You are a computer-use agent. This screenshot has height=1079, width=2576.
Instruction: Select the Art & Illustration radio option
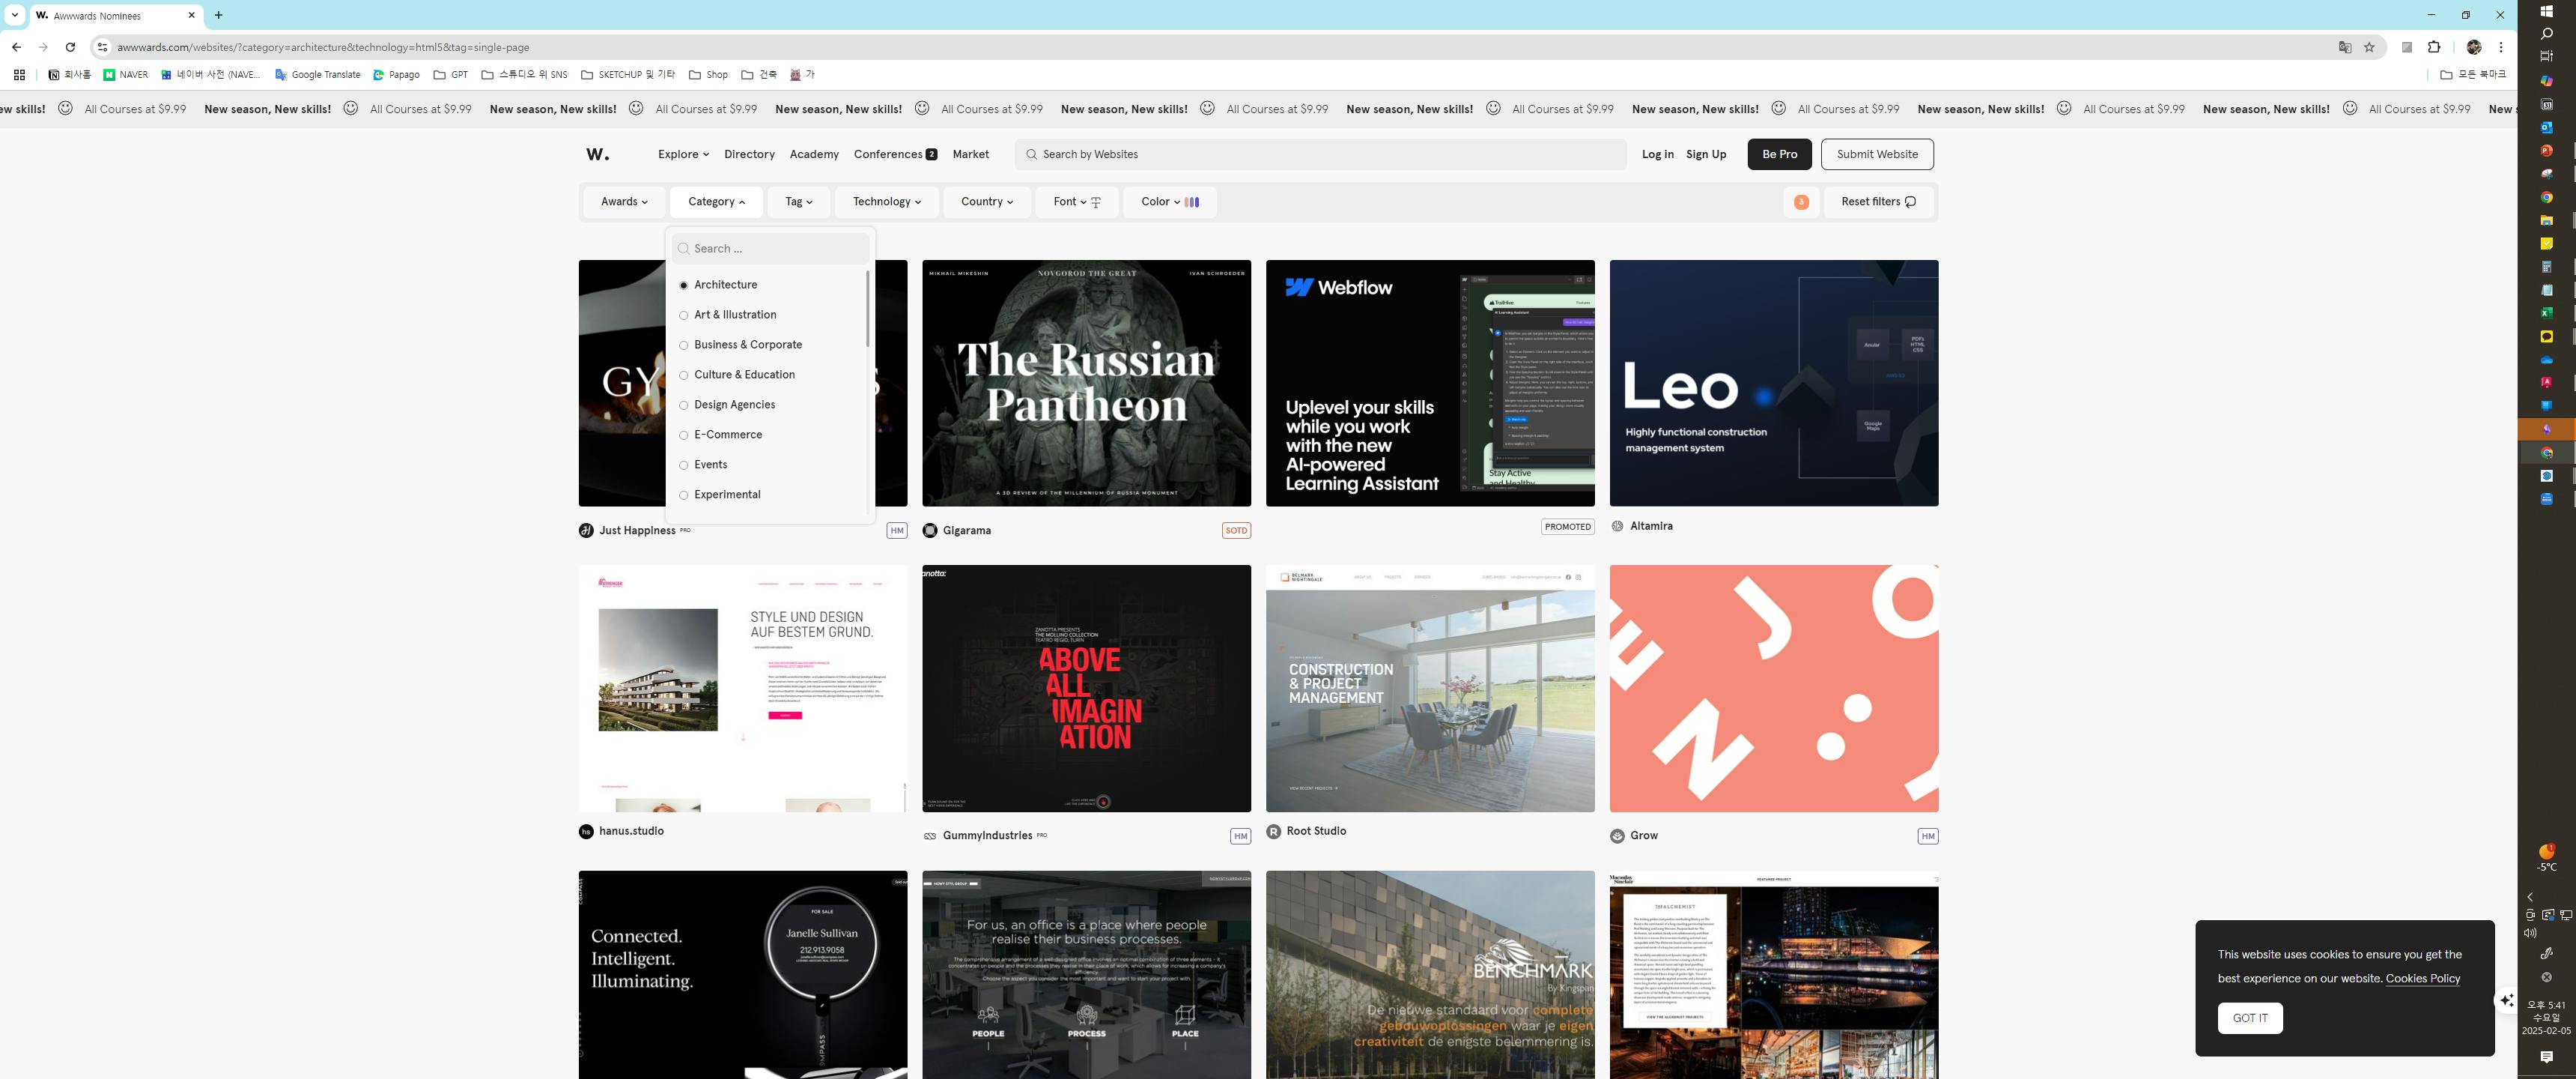click(x=684, y=315)
